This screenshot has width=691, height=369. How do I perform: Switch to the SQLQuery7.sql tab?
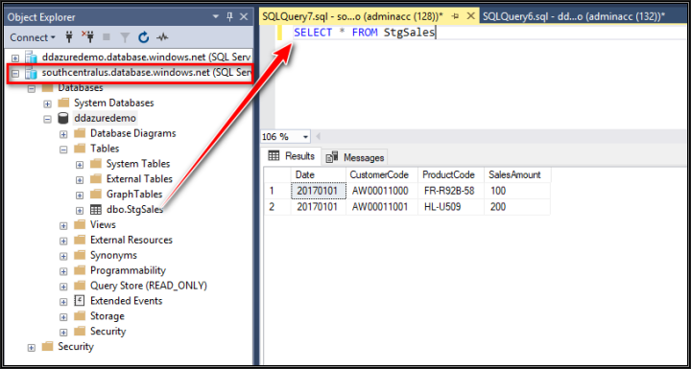click(x=351, y=16)
